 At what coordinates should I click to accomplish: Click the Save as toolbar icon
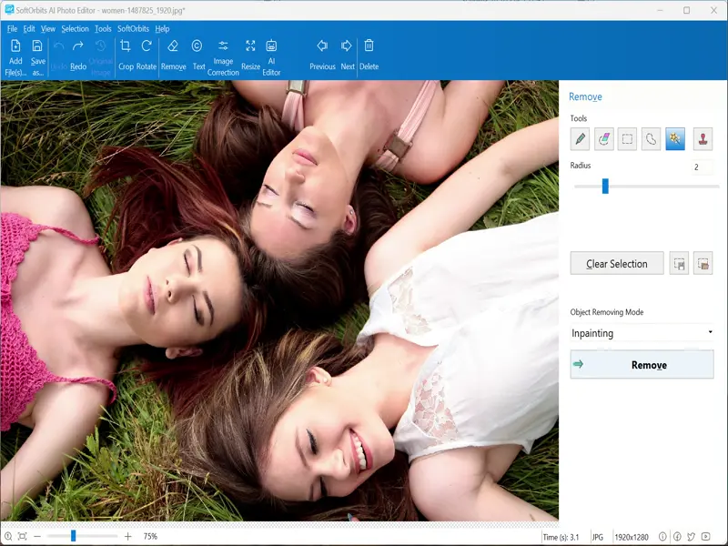(37, 57)
